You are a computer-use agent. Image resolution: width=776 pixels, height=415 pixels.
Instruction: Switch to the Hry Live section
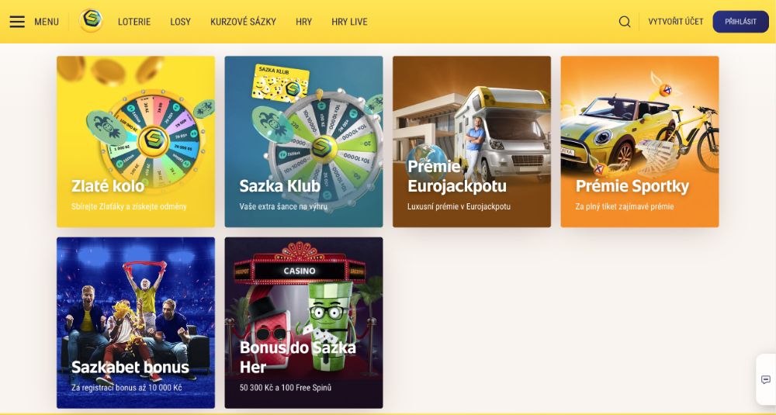349,22
